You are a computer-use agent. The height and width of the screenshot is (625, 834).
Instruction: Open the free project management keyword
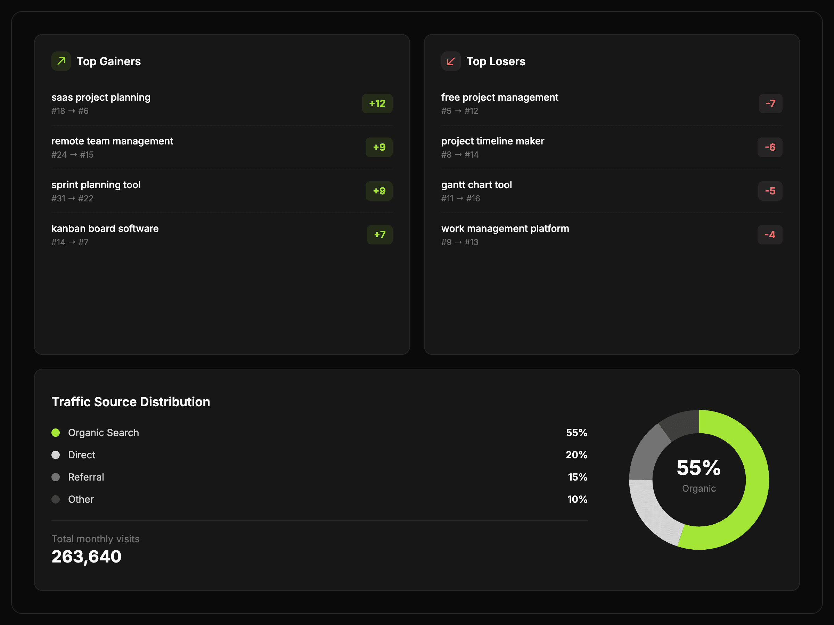(x=500, y=97)
